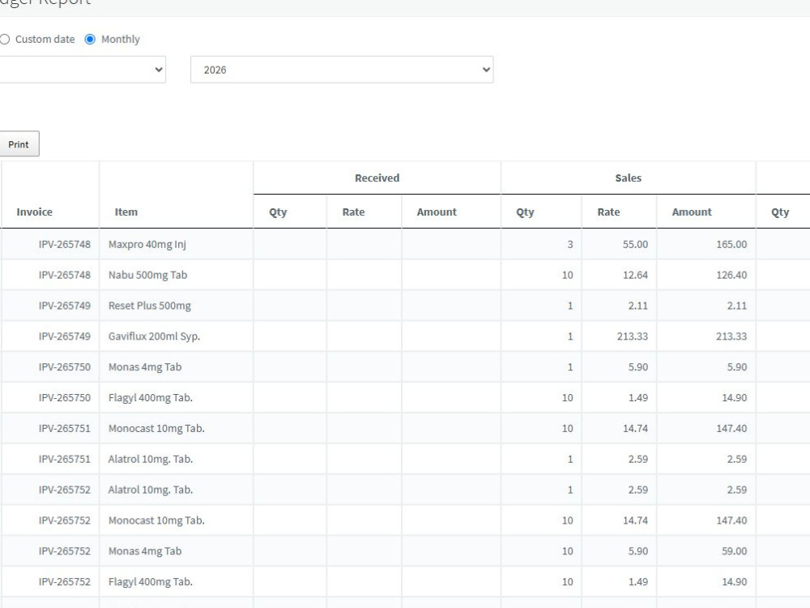Click Qty header under Received
The width and height of the screenshot is (810, 608).
(x=278, y=212)
